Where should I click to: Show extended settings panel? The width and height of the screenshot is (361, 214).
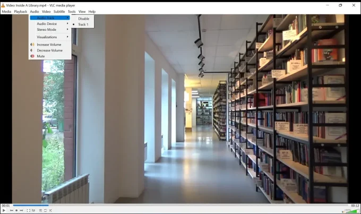coord(33,210)
